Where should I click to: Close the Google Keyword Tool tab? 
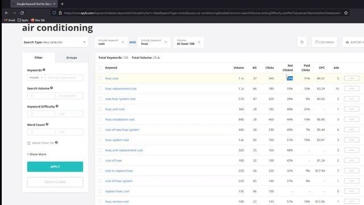click(x=54, y=4)
